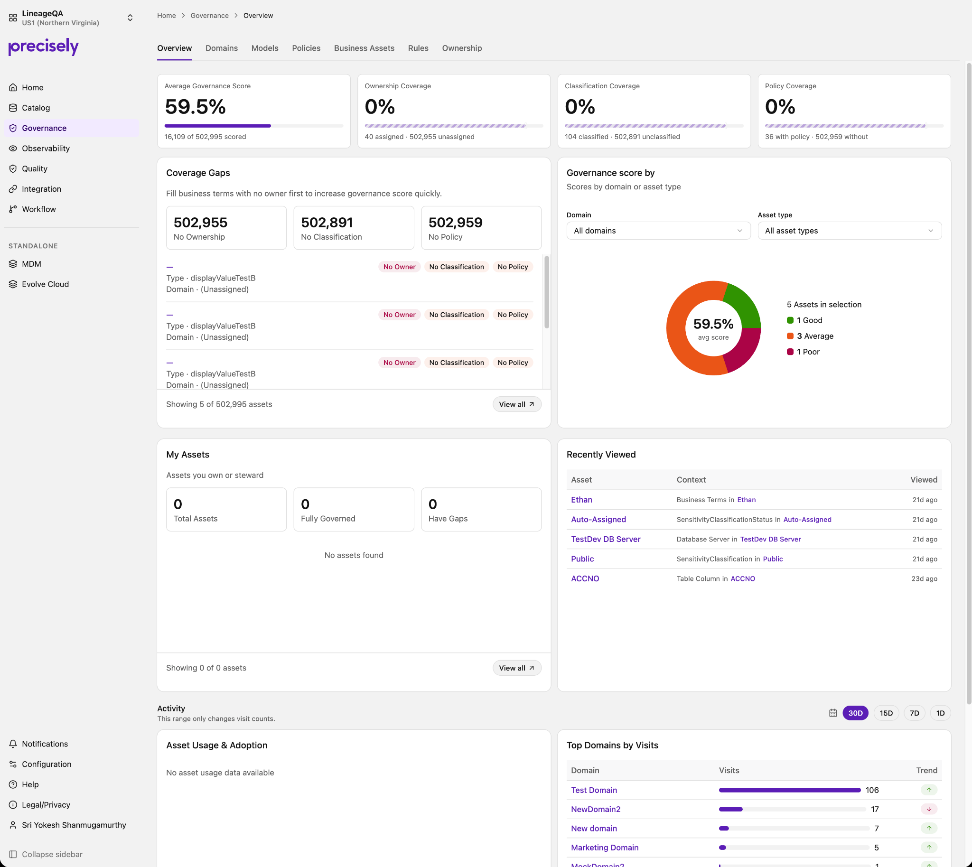Viewport: 972px width, 867px height.
Task: Switch activity range to 15D
Action: pyautogui.click(x=886, y=713)
